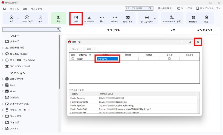Select 繰り返し (Loop) item
This screenshot has height=135, width=223.
[19, 54]
